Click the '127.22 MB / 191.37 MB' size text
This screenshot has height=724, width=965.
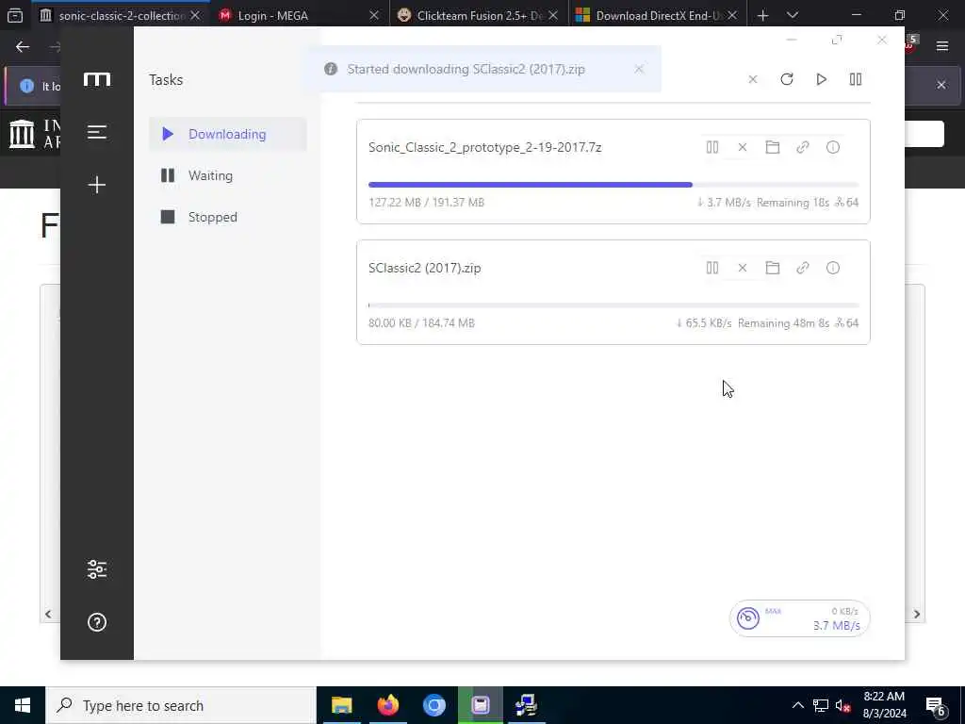427,203
